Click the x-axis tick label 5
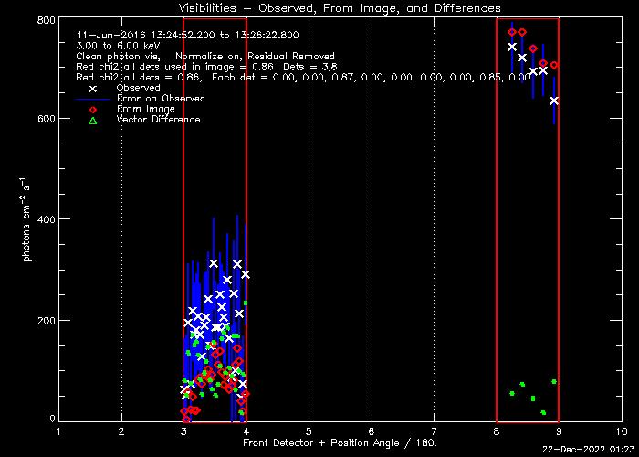 tap(309, 431)
